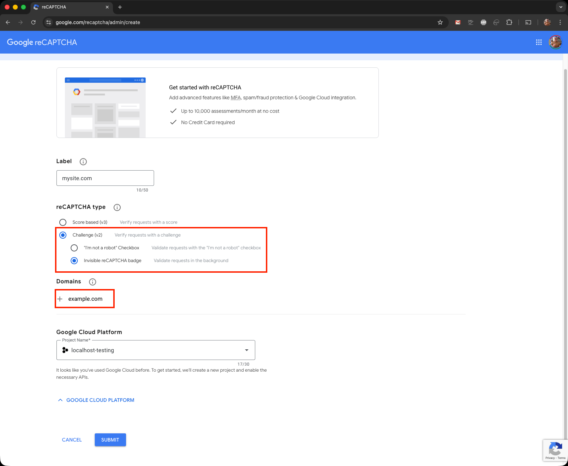Screen dimensions: 568x466
Task: Collapse the GOOGLE CLOUD PLATFORM section
Action: pyautogui.click(x=96, y=400)
